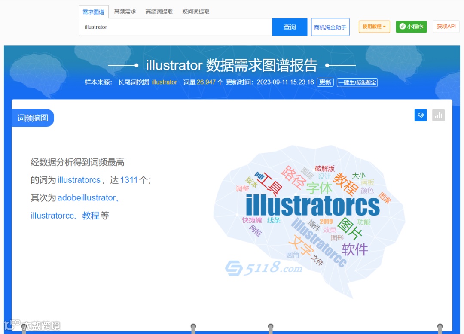Open 商机淘金助手 button
The height and width of the screenshot is (334, 464).
click(x=330, y=27)
